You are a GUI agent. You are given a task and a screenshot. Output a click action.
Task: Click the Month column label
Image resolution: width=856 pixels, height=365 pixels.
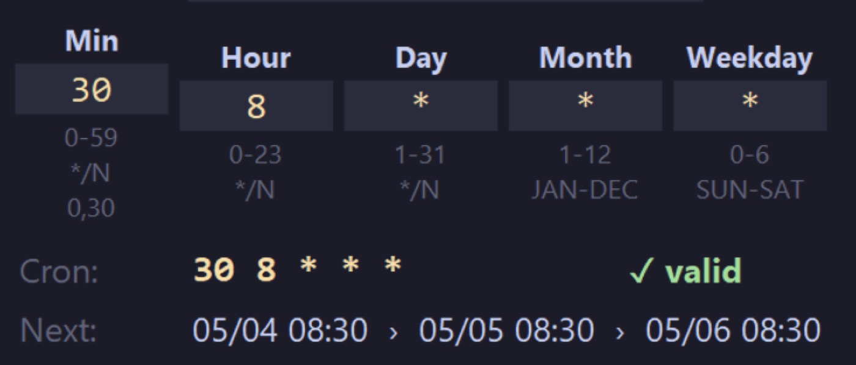pyautogui.click(x=585, y=58)
